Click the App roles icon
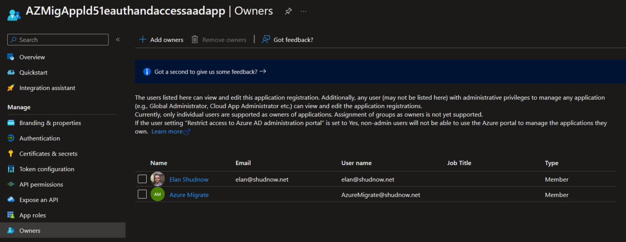The width and height of the screenshot is (626, 242). [11, 215]
